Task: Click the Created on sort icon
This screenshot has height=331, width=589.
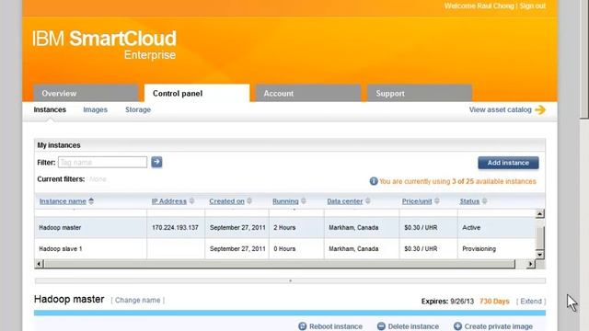Action: coord(249,201)
